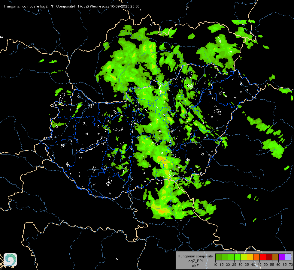The image size is (294, 270).
Task: Click the '50' value under the legend scale
Action: [x=266, y=265]
